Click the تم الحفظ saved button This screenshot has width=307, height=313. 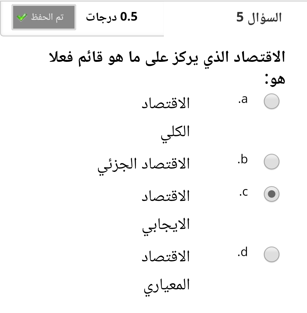pos(44,17)
